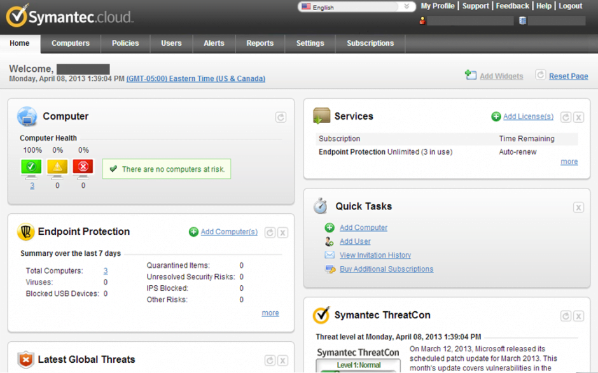Open the English language dropdown
The image size is (598, 373).
coord(405,6)
